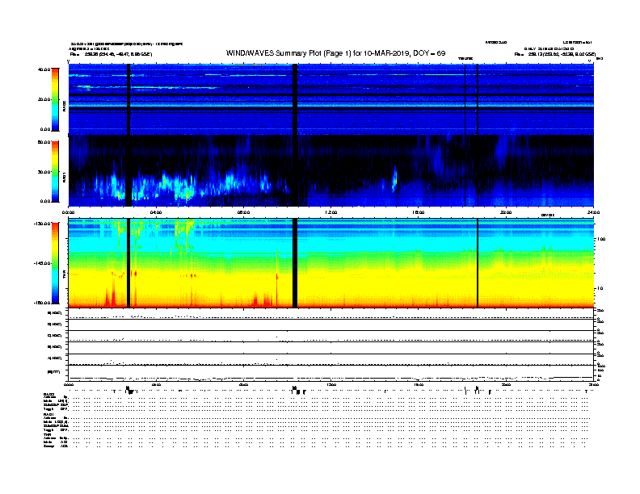Viewport: 640px width, 494px height.
Task: Click the Rav header text at top right
Action: [x=554, y=54]
